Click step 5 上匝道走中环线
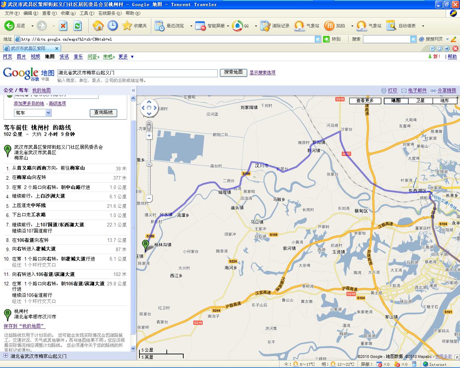The width and height of the screenshot is (460, 368). (65, 206)
